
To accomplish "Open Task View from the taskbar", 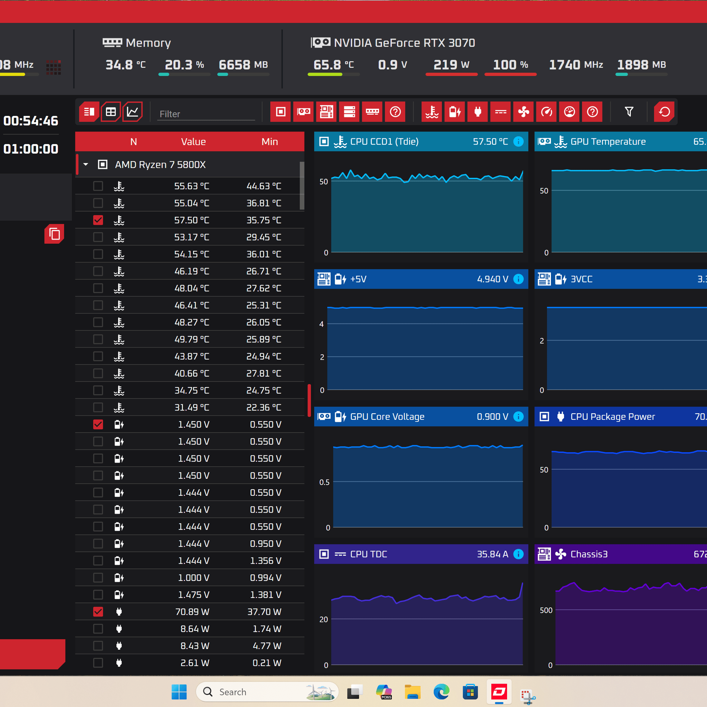I will pos(355,692).
